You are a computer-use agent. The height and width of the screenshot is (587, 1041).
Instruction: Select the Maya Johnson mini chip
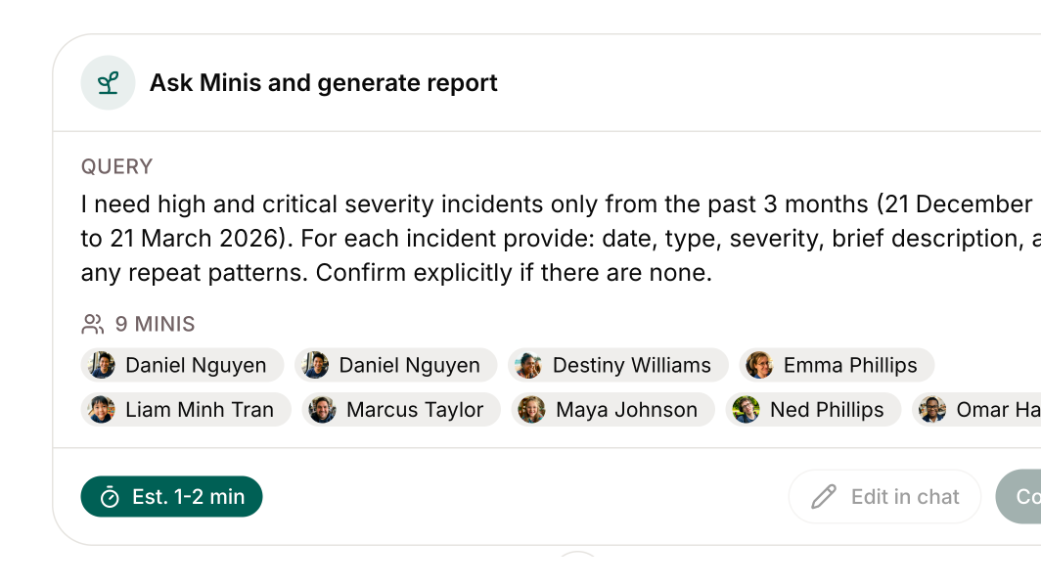click(611, 409)
